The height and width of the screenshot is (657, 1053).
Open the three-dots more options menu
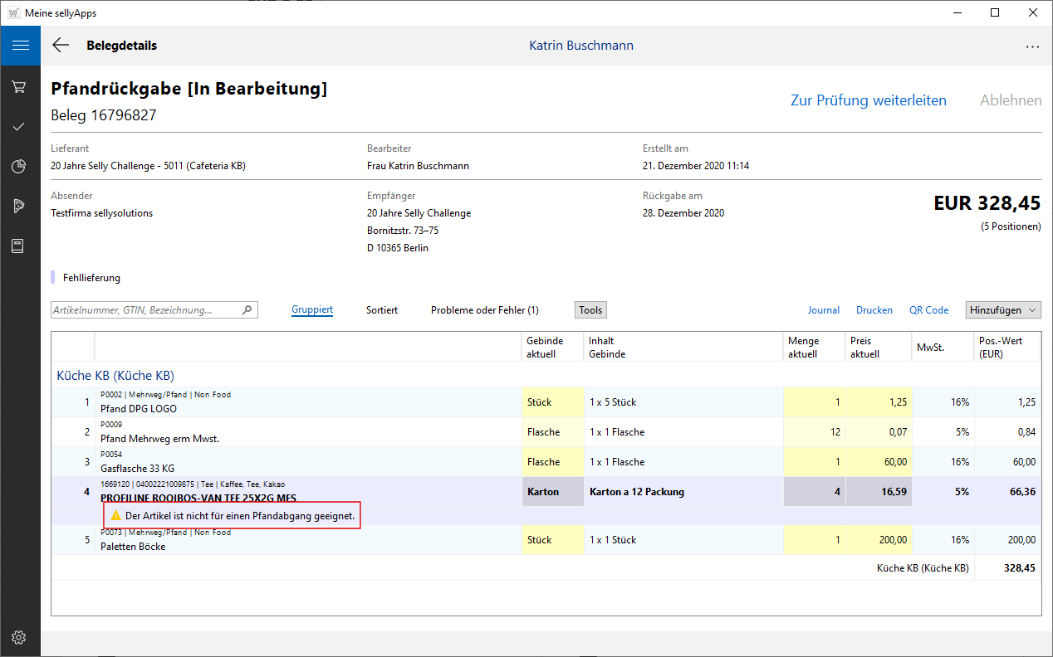1032,46
